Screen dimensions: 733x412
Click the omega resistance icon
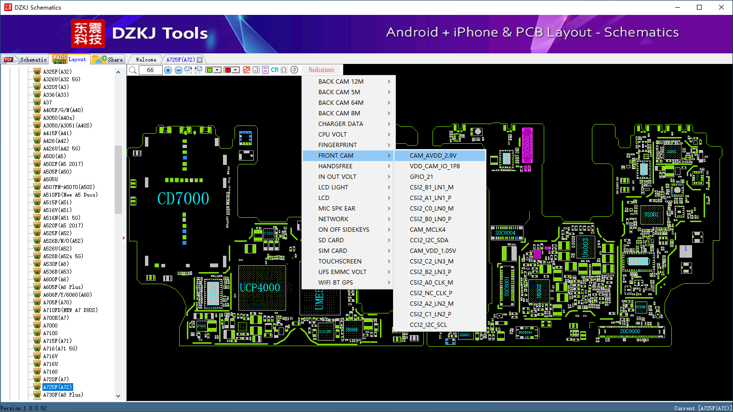pyautogui.click(x=284, y=70)
